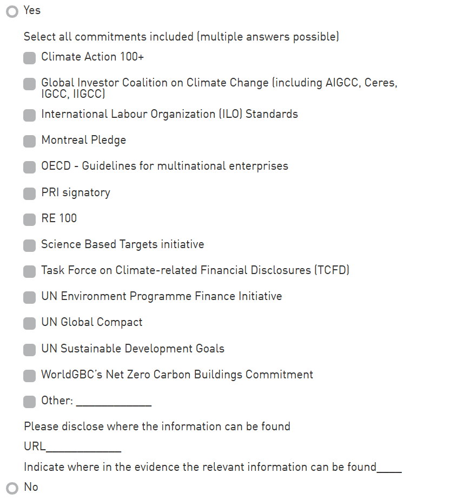Click the Yes option label text
The image size is (450, 500).
pos(32,10)
